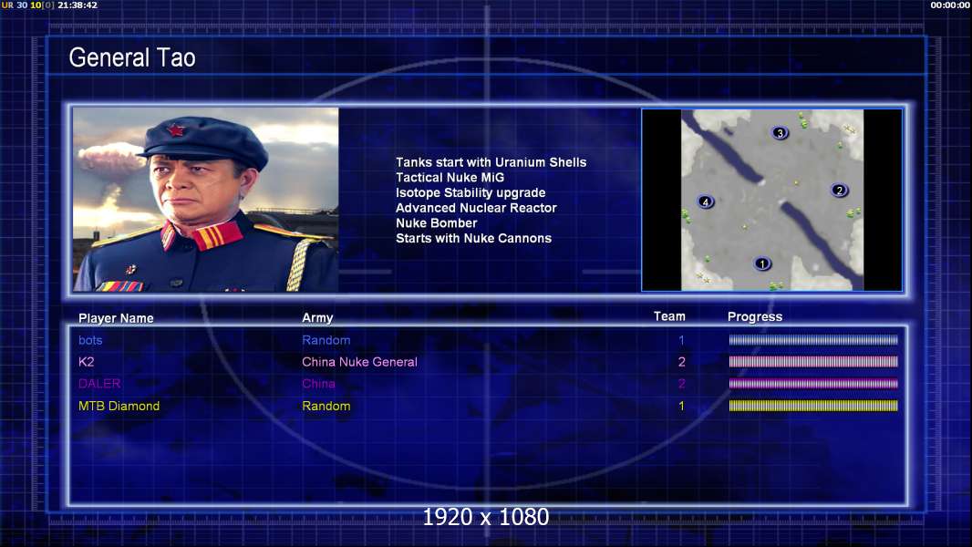972x547 pixels.
Task: Select player name 'DALER'
Action: 99,384
